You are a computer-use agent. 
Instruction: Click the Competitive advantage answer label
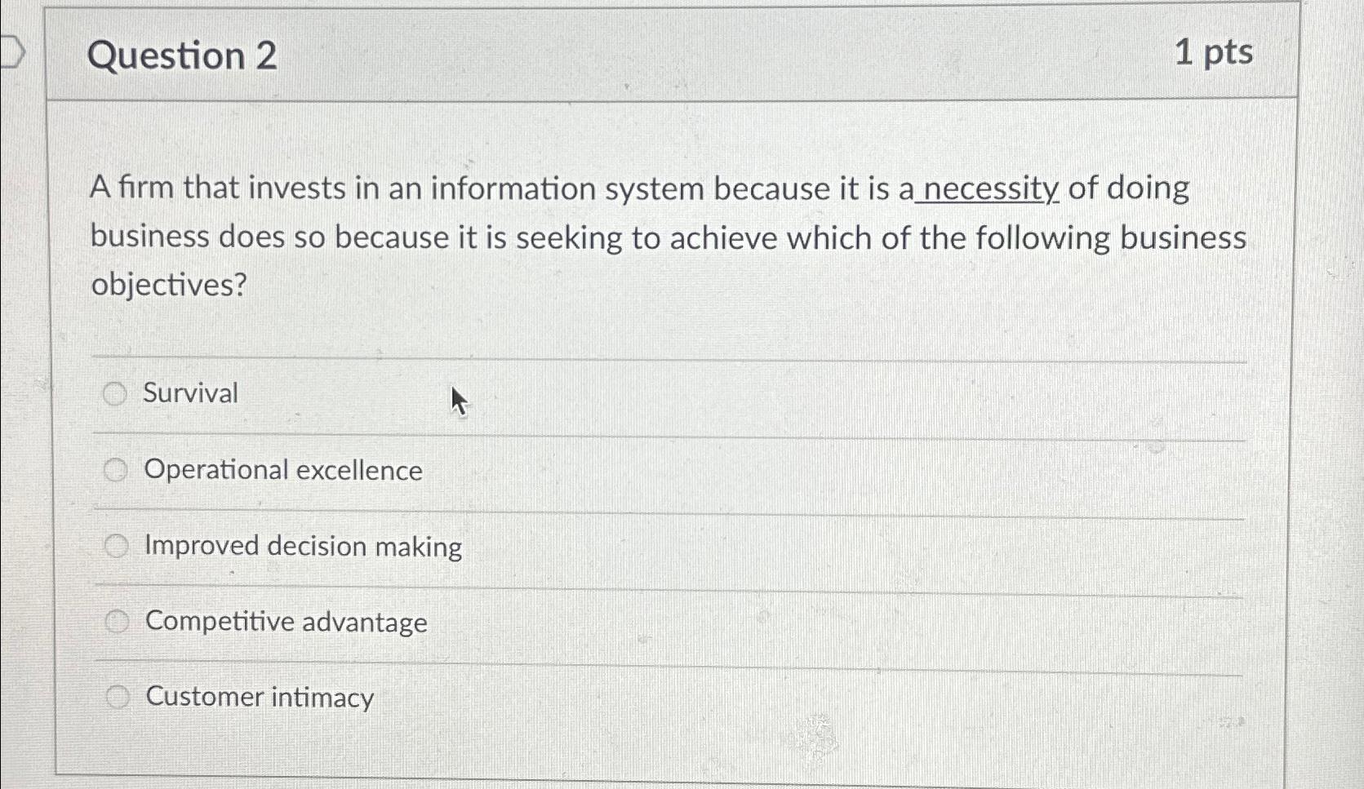click(285, 623)
